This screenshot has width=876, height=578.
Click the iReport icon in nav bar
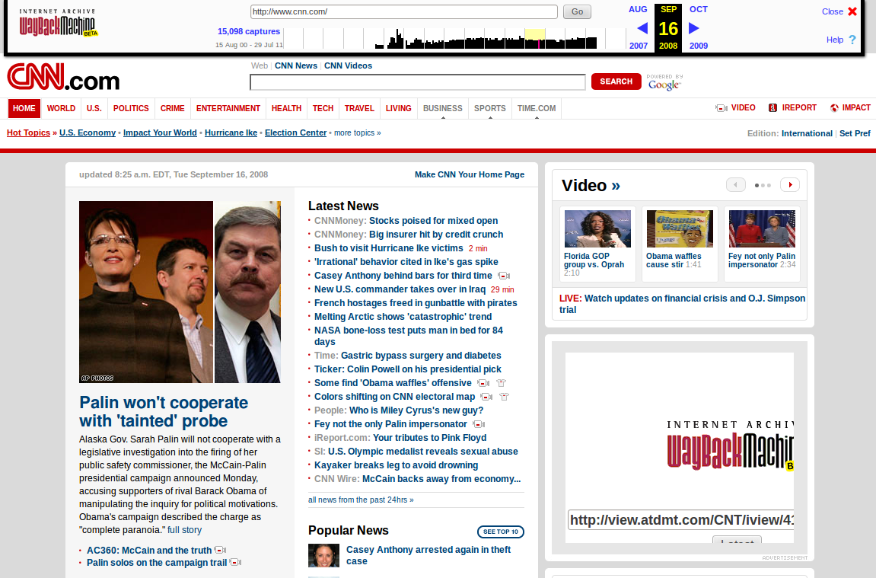pyautogui.click(x=772, y=108)
